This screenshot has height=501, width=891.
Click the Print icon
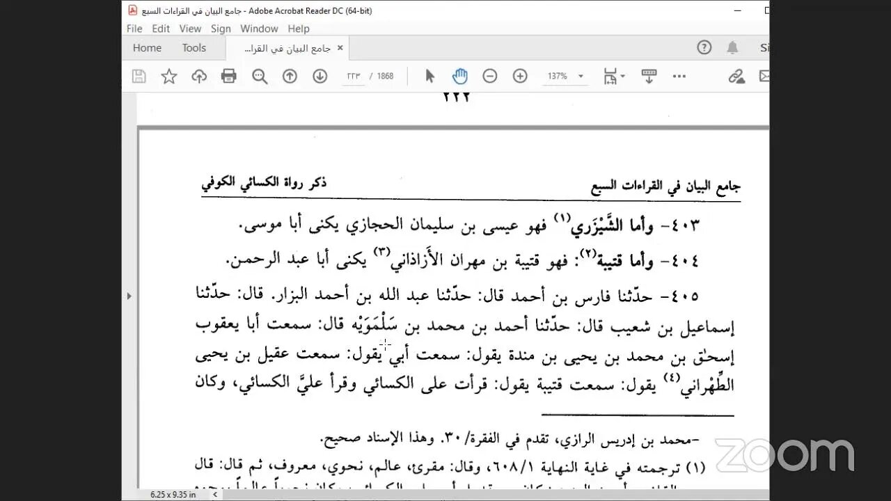[x=229, y=77]
